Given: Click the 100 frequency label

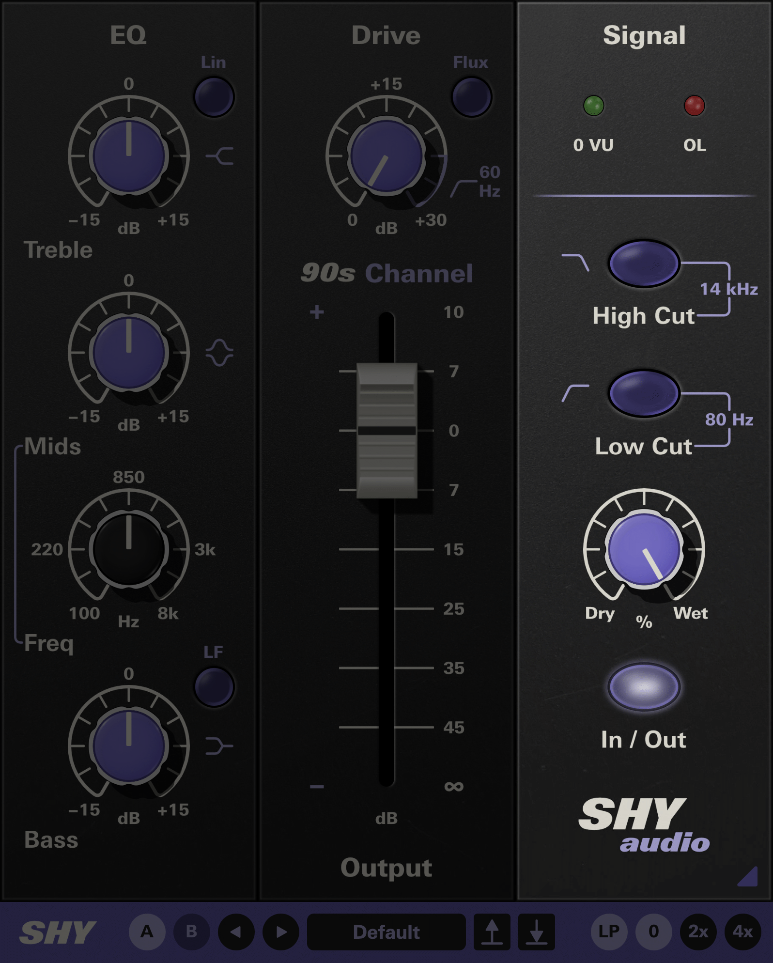Looking at the screenshot, I should coord(84,614).
